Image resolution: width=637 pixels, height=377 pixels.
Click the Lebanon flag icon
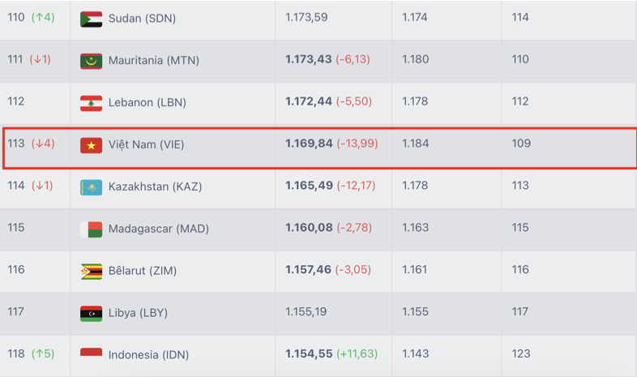click(91, 103)
